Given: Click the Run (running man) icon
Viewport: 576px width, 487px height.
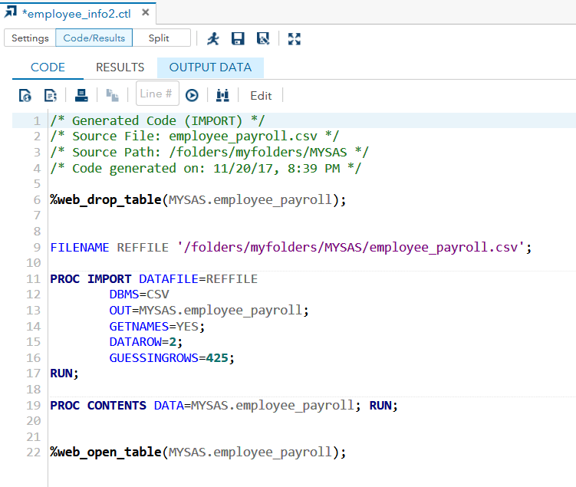Looking at the screenshot, I should tap(212, 38).
